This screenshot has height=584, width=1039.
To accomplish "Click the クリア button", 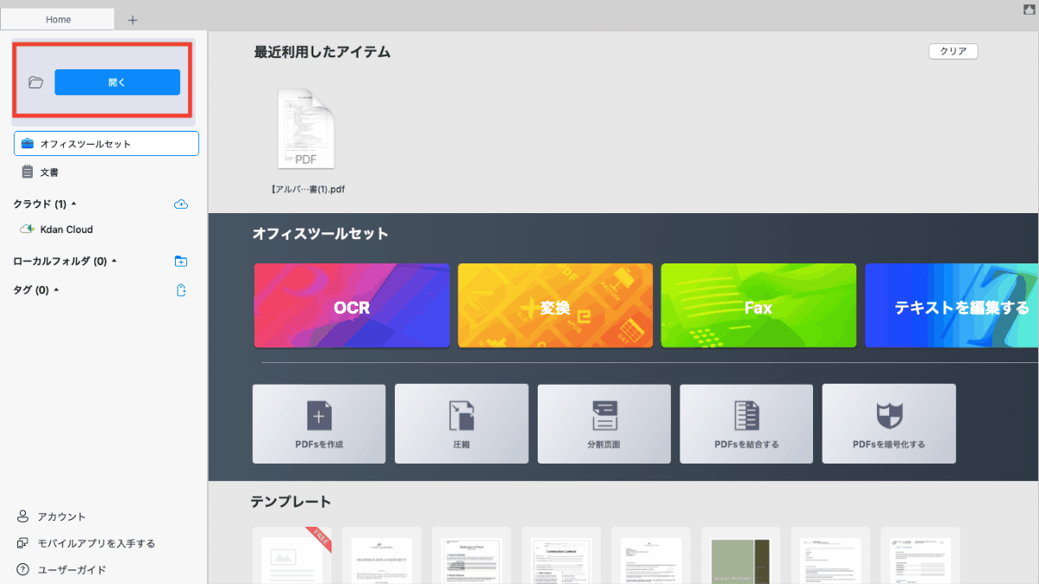I will click(953, 51).
